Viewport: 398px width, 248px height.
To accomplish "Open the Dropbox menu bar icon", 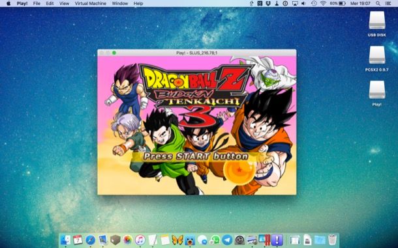I will pos(268,3).
